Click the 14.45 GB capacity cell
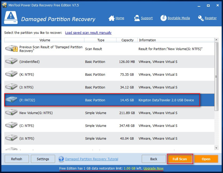Image resolution: width=223 pixels, height=173 pixels. 127,100
